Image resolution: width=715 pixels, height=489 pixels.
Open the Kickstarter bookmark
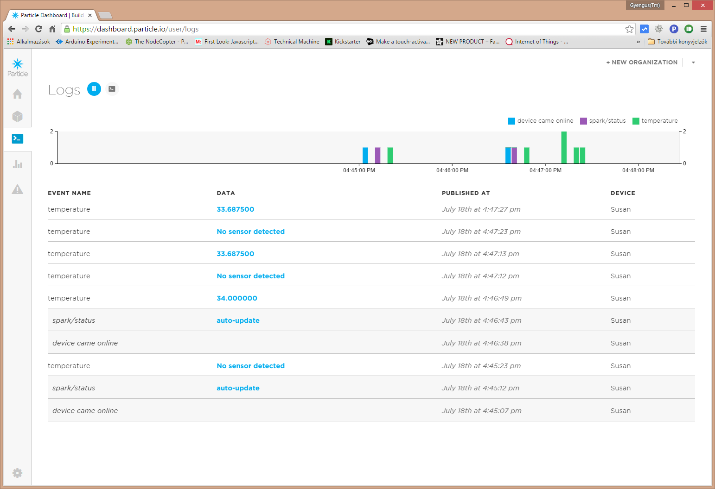click(x=343, y=42)
